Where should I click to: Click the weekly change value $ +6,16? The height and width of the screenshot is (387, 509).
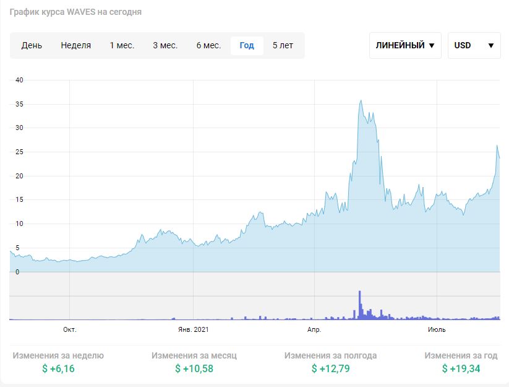pos(58,369)
